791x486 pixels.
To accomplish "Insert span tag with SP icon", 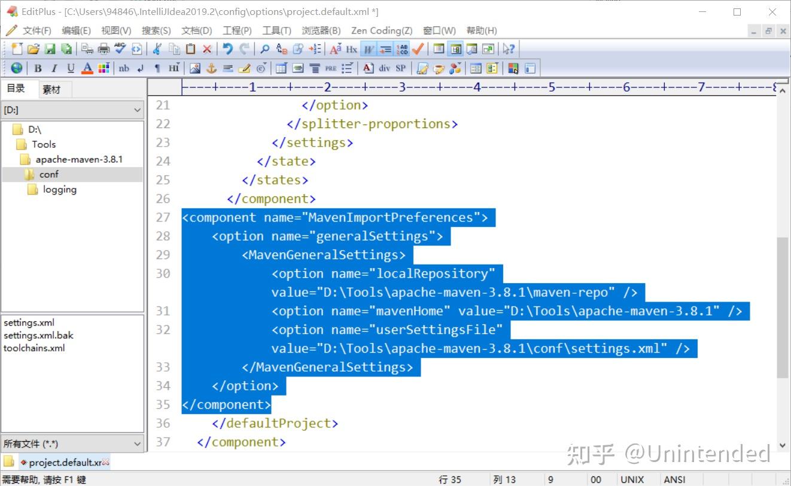I will tap(401, 68).
